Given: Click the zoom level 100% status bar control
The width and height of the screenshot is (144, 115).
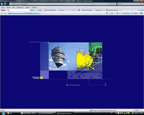Looking at the screenshot, I should [x=138, y=110].
